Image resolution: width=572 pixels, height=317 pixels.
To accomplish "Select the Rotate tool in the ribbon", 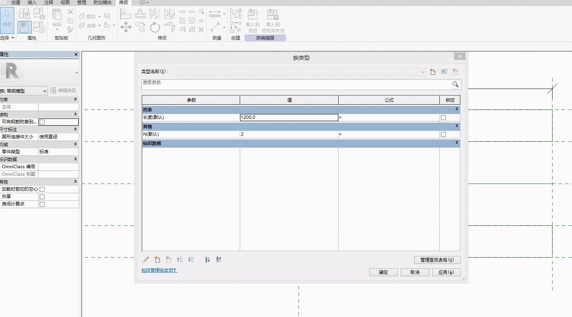I will point(155,27).
